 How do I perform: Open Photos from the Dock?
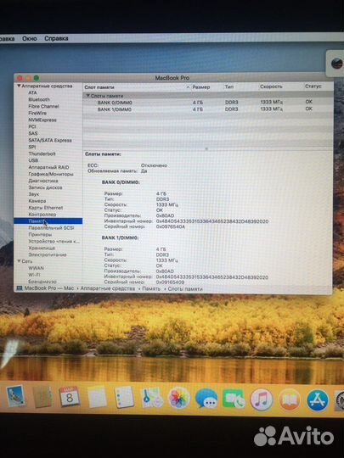179,398
